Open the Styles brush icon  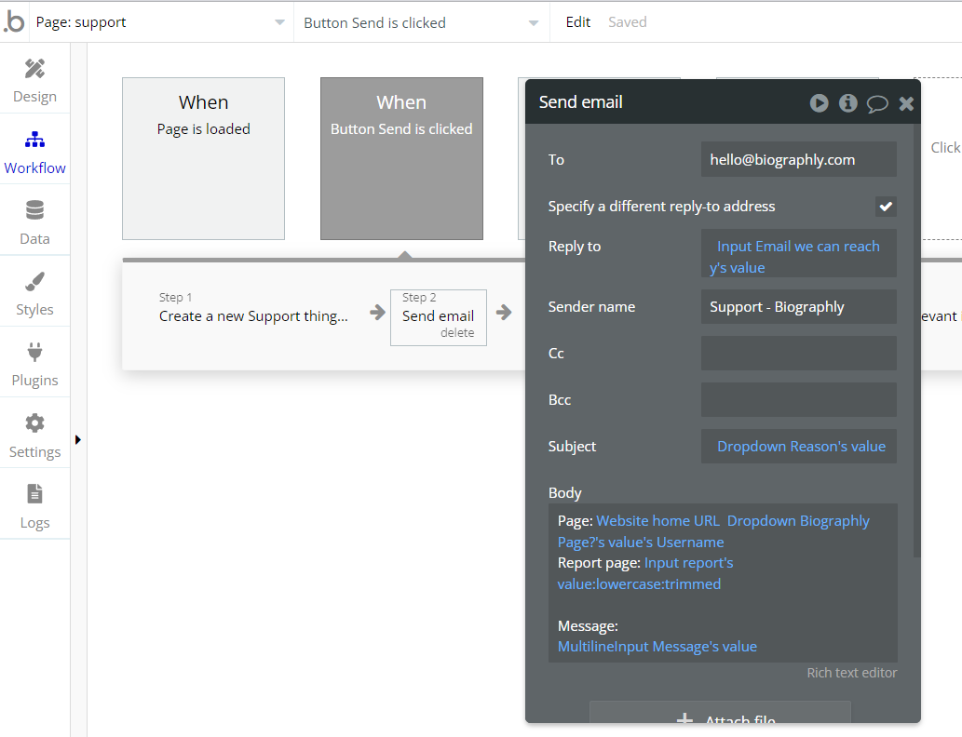pyautogui.click(x=34, y=283)
